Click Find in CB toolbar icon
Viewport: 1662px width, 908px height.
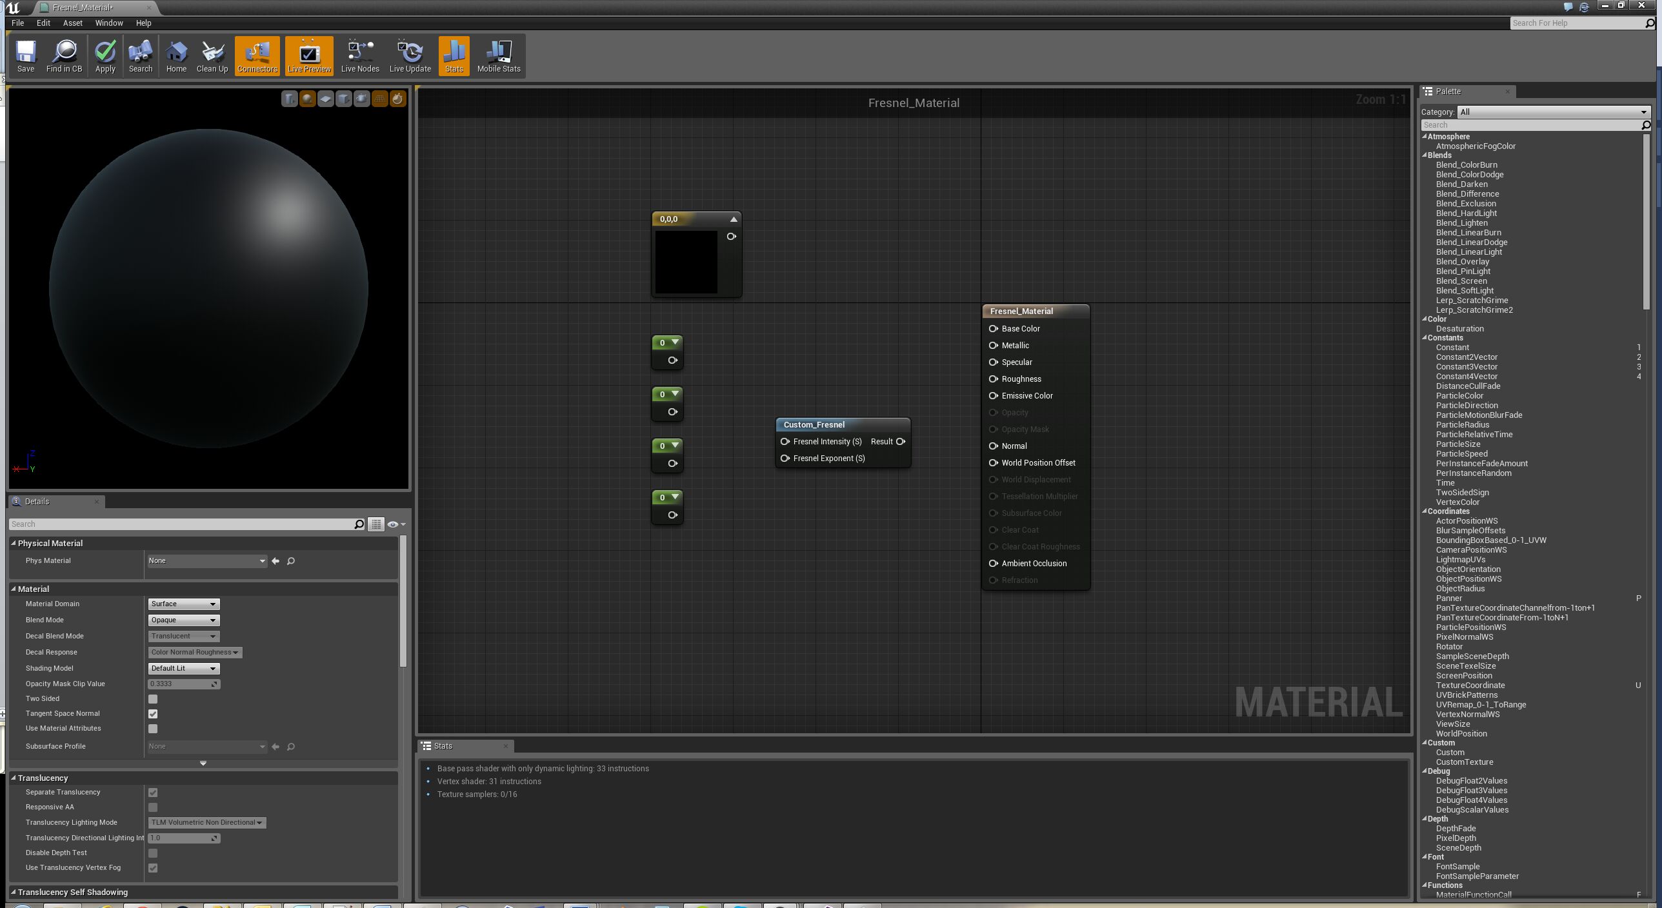[x=65, y=55]
